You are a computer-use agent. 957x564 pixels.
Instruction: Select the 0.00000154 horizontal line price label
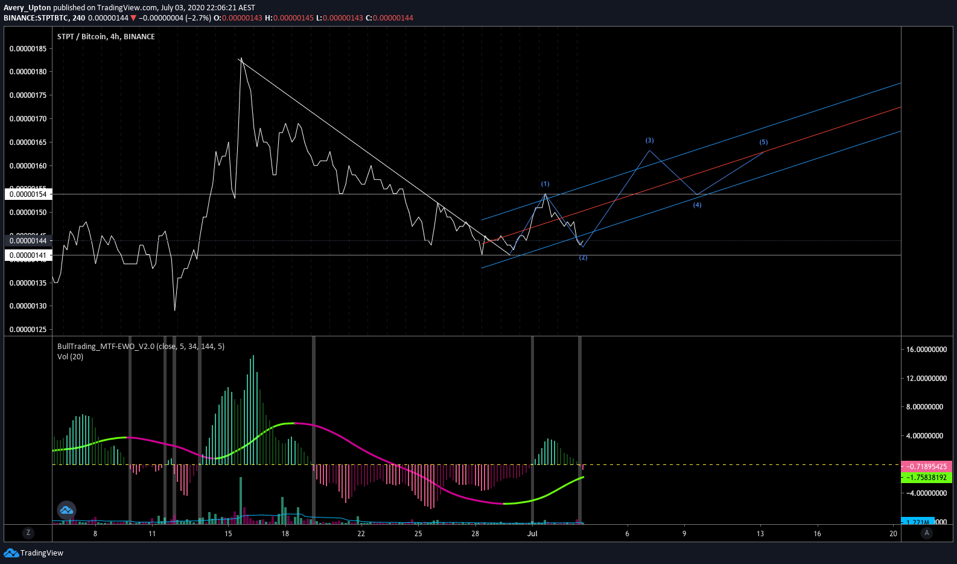pos(29,194)
